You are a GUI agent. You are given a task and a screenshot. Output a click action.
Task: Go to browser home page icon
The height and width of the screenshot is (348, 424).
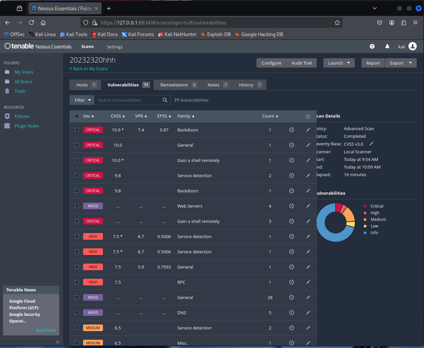coord(43,23)
